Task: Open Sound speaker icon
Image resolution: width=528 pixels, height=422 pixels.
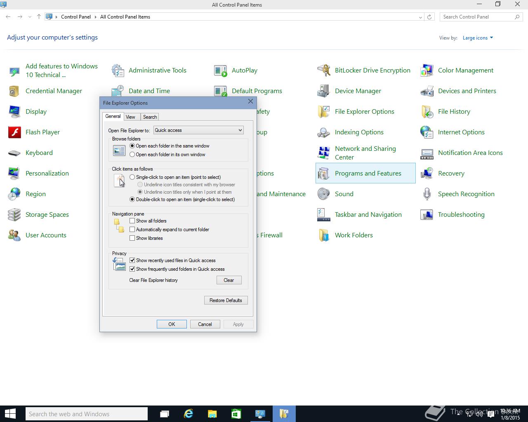Action: (324, 194)
